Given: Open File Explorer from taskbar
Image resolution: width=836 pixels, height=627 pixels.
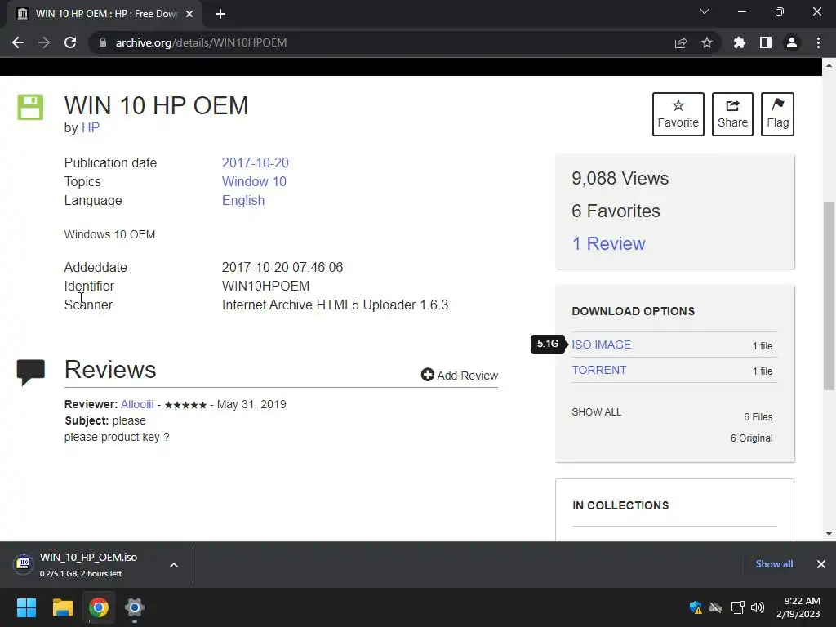Looking at the screenshot, I should click(62, 607).
